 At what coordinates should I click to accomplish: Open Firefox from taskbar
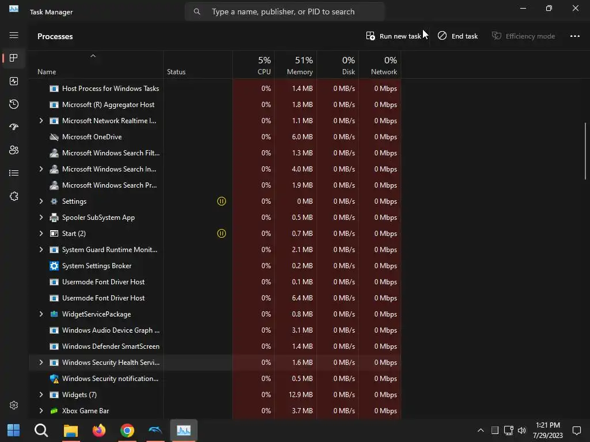point(99,430)
